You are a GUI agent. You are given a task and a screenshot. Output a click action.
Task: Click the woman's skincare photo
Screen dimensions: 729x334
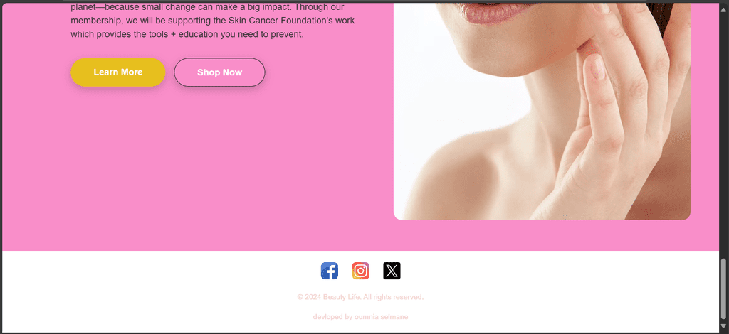click(x=542, y=112)
